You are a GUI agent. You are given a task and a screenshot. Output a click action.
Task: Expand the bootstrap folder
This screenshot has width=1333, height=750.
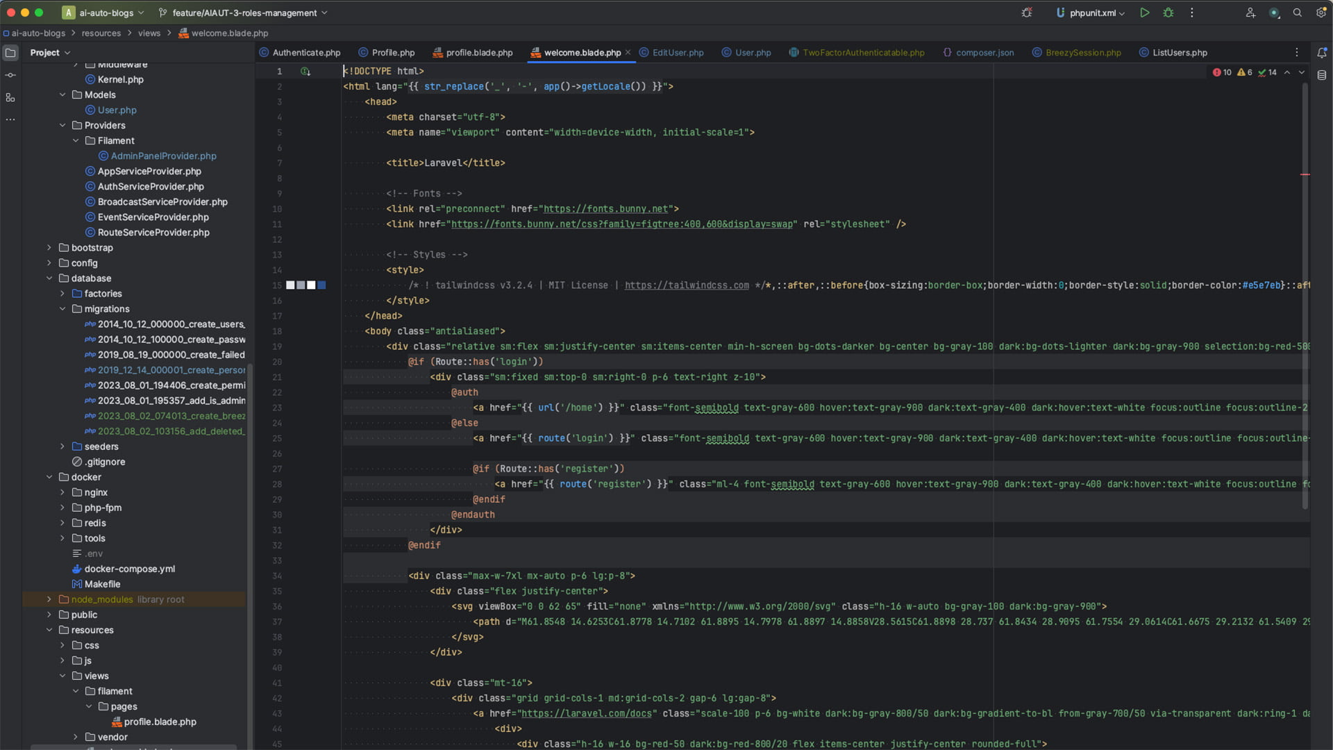pyautogui.click(x=49, y=248)
